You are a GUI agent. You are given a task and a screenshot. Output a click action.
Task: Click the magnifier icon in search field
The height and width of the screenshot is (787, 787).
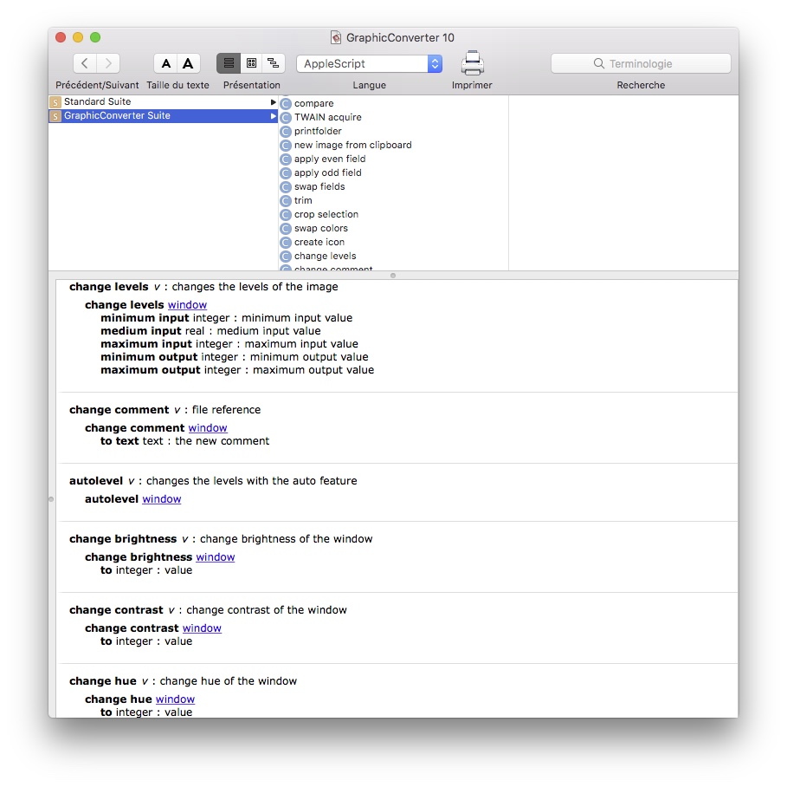599,63
